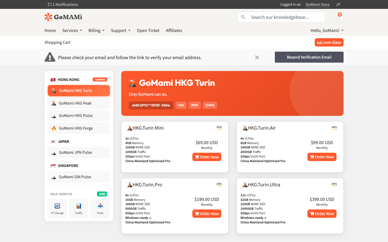Click the warning triangle icon
The height and width of the screenshot is (242, 388).
50,57
